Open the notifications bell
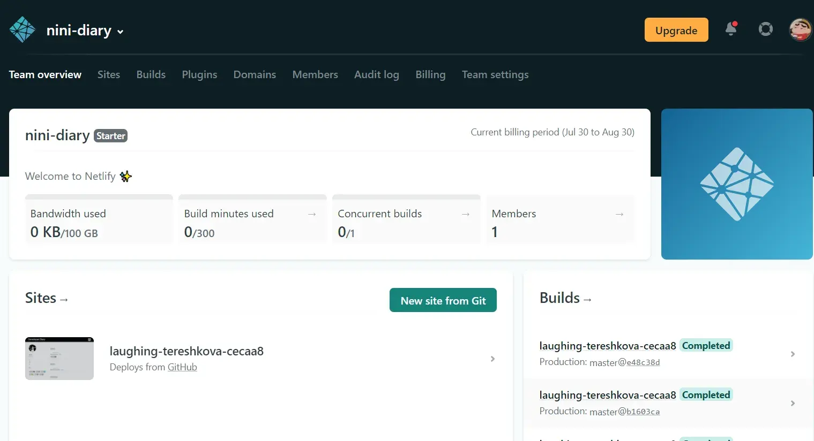 [x=731, y=29]
